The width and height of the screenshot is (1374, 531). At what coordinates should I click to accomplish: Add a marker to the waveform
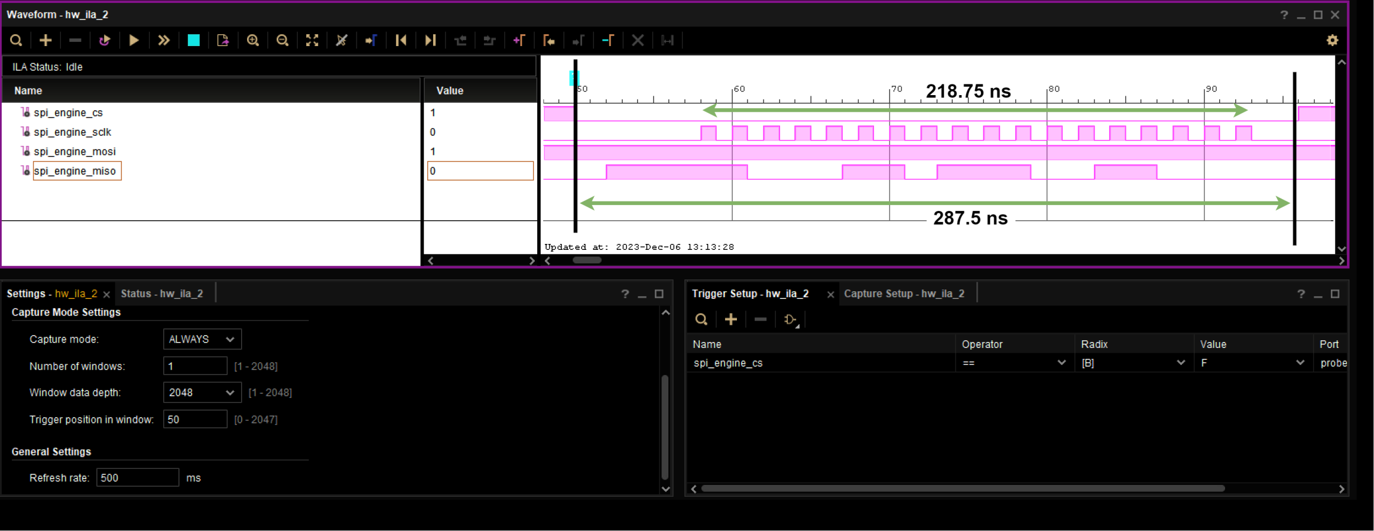[x=519, y=40]
